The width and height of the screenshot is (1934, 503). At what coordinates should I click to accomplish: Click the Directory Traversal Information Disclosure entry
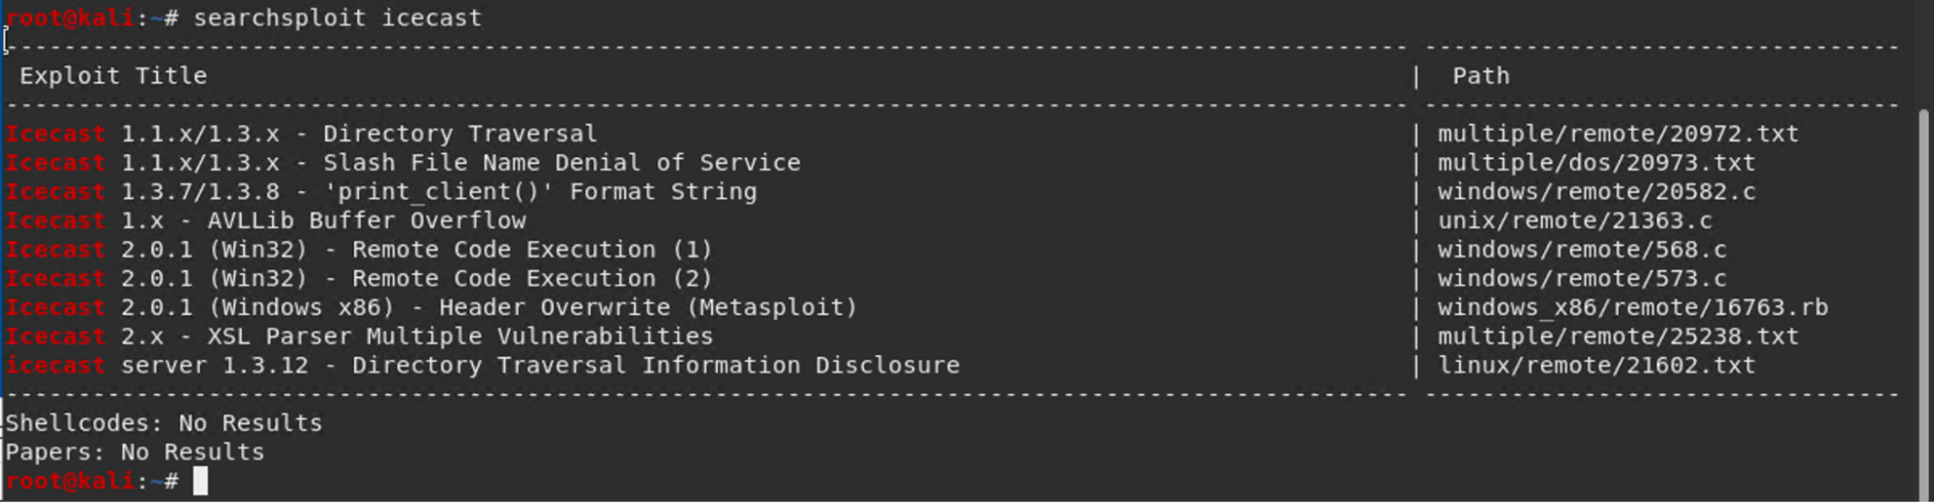pyautogui.click(x=483, y=366)
